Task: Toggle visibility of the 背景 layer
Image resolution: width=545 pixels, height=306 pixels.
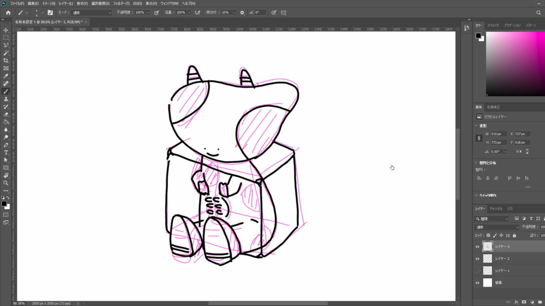Action: point(477,283)
